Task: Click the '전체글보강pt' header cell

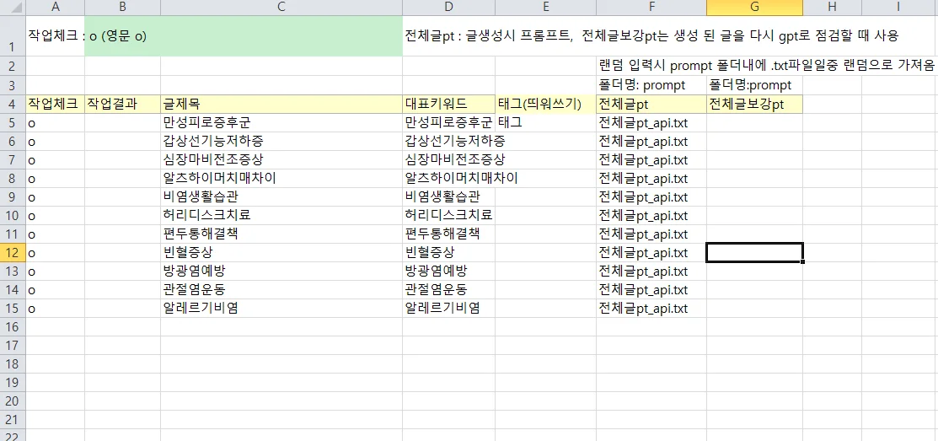Action: [x=754, y=104]
